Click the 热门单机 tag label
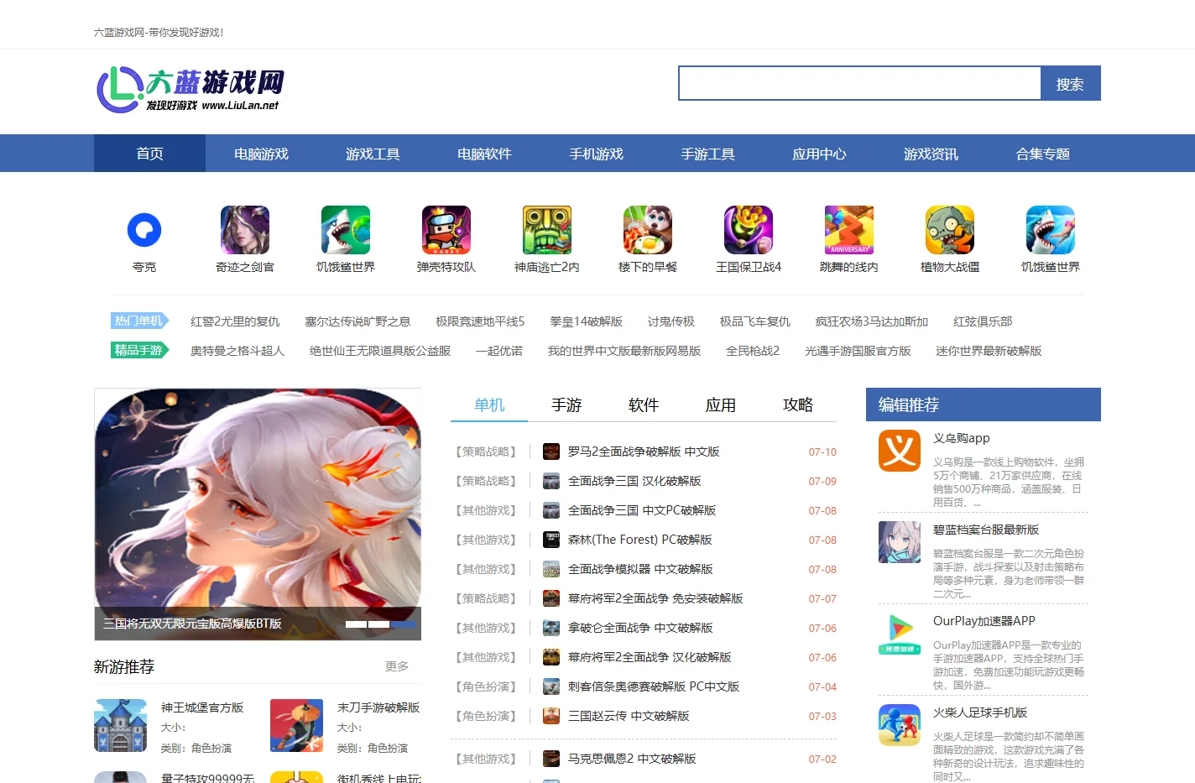Screen dimensions: 1195x783 click(x=139, y=321)
